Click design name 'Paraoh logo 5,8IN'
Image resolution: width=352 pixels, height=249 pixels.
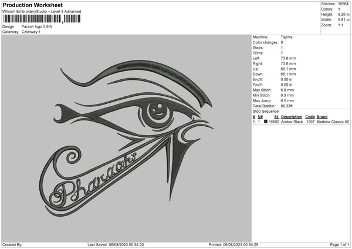tap(37, 26)
